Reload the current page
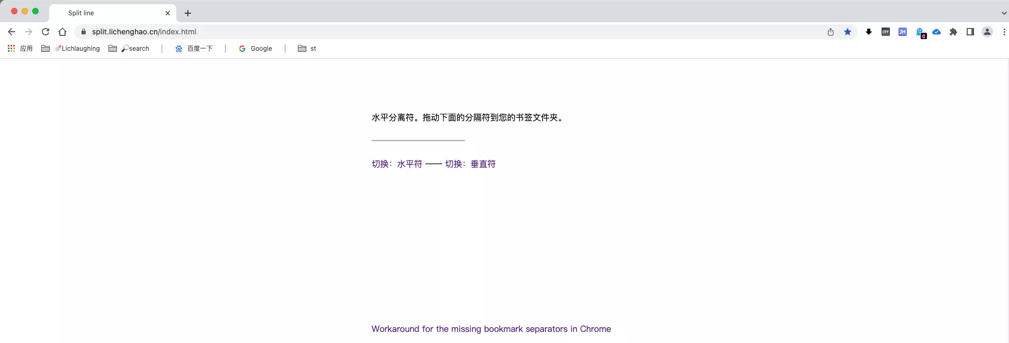The width and height of the screenshot is (1009, 343). click(46, 32)
